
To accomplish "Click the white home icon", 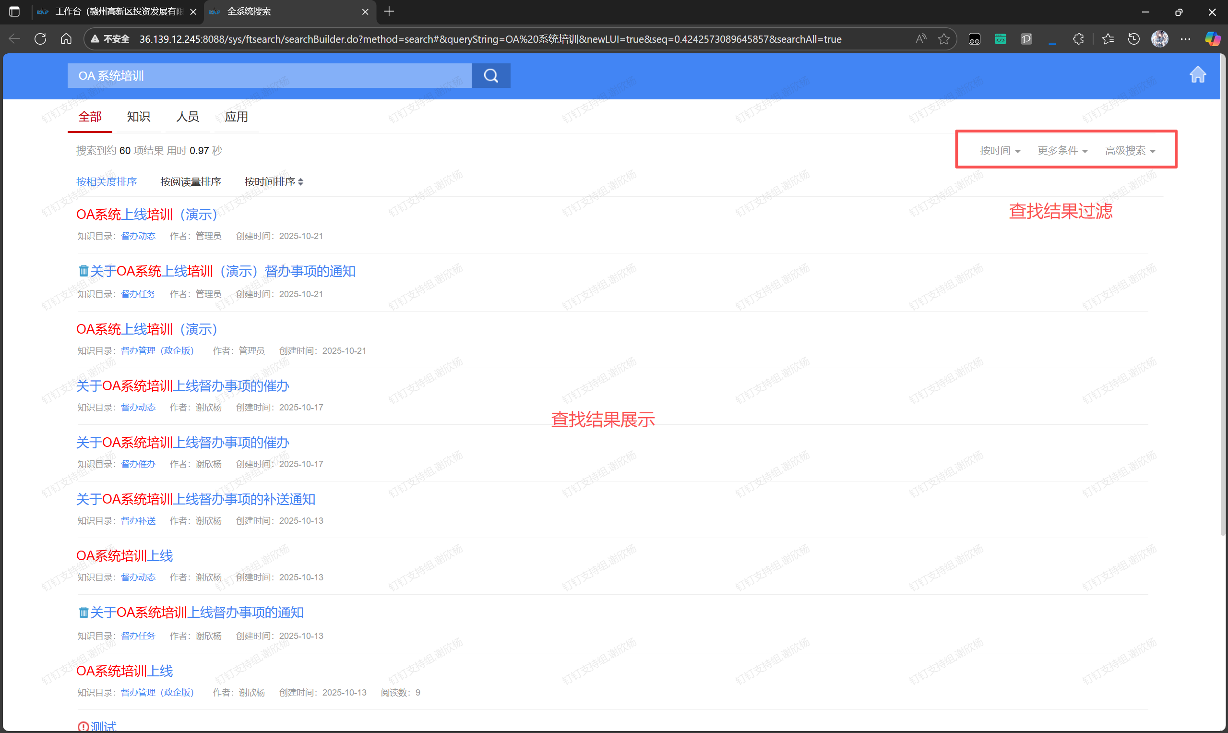I will click(1197, 75).
